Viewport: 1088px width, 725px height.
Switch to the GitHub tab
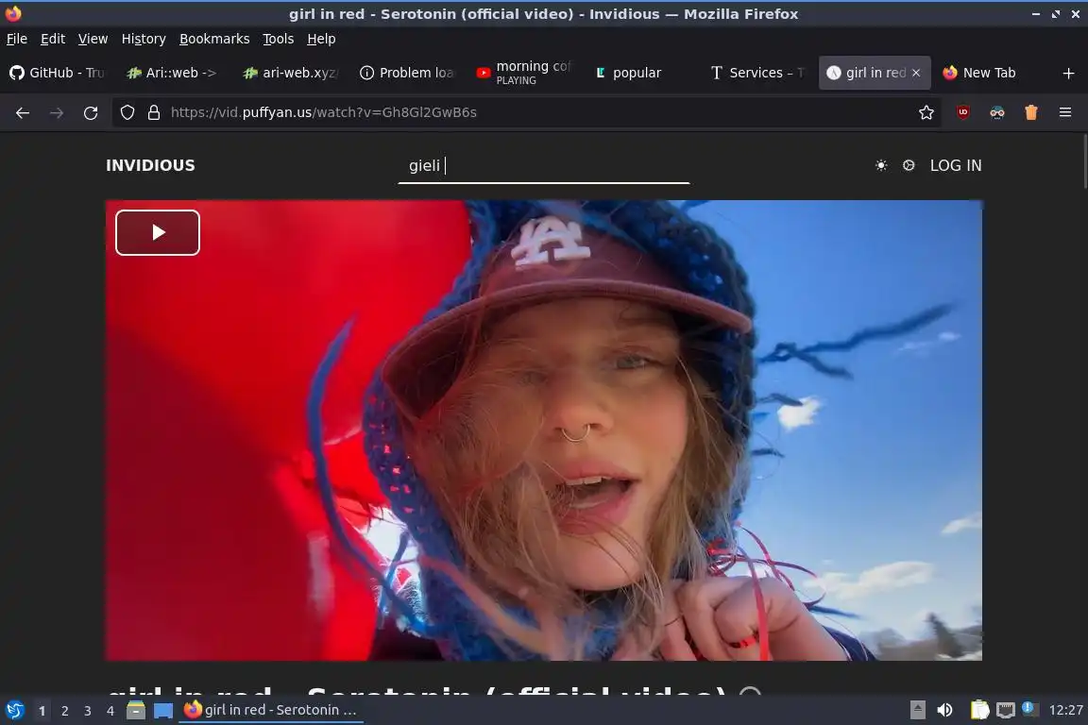click(59, 73)
